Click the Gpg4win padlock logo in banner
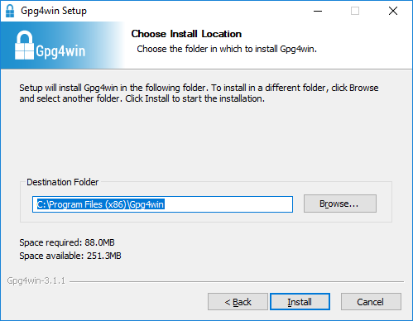The height and width of the screenshot is (321, 413). 24,45
